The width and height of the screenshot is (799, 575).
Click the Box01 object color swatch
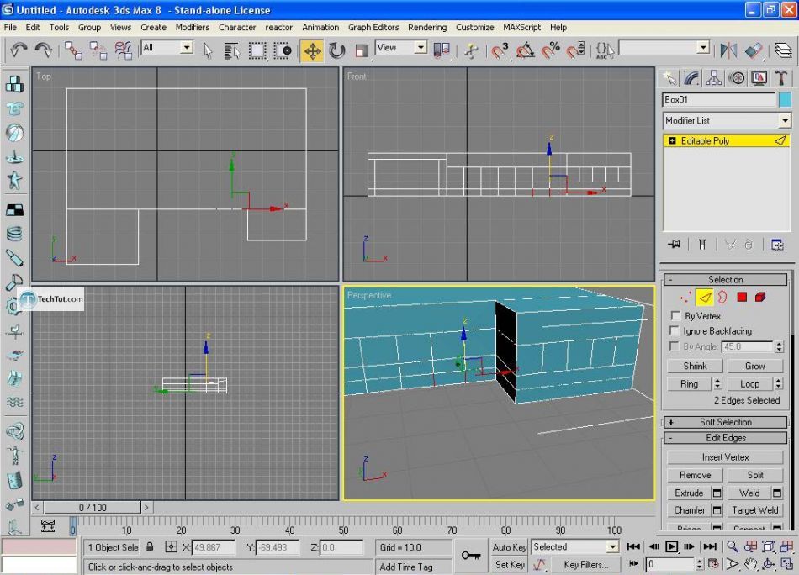click(786, 99)
